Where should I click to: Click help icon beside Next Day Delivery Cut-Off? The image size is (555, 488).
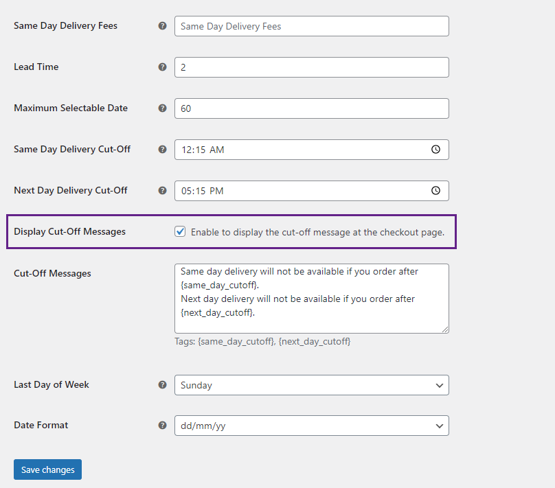click(162, 191)
